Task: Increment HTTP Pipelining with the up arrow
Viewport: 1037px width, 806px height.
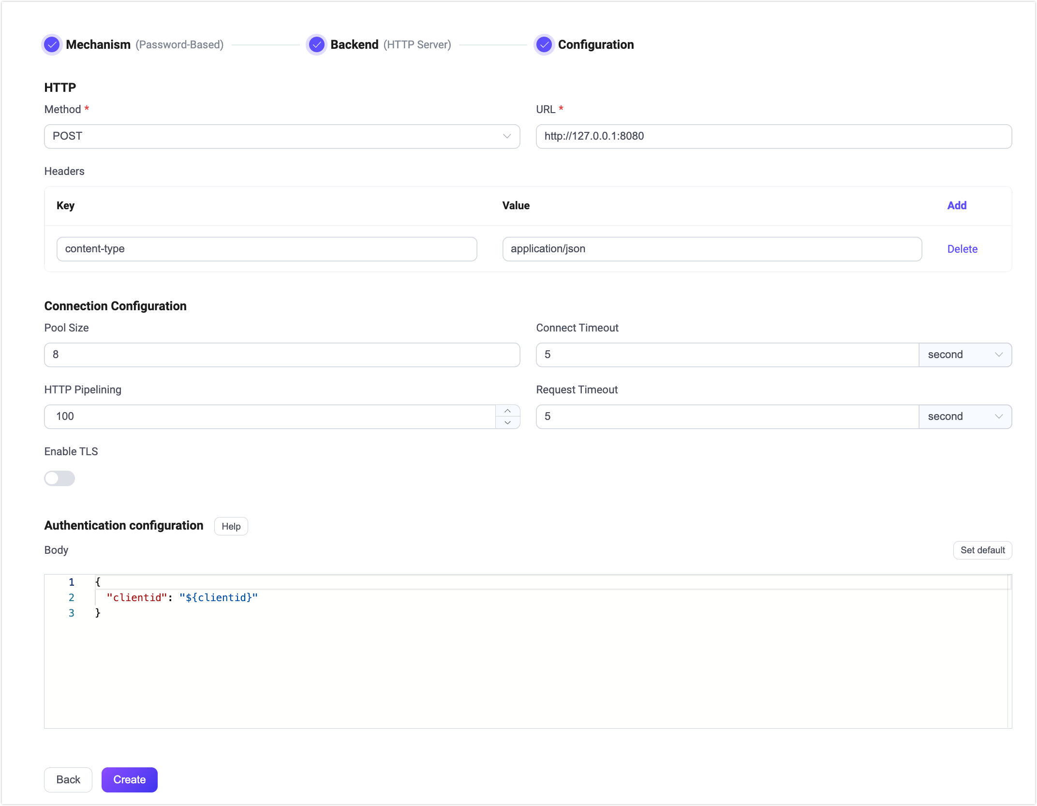Action: point(507,410)
